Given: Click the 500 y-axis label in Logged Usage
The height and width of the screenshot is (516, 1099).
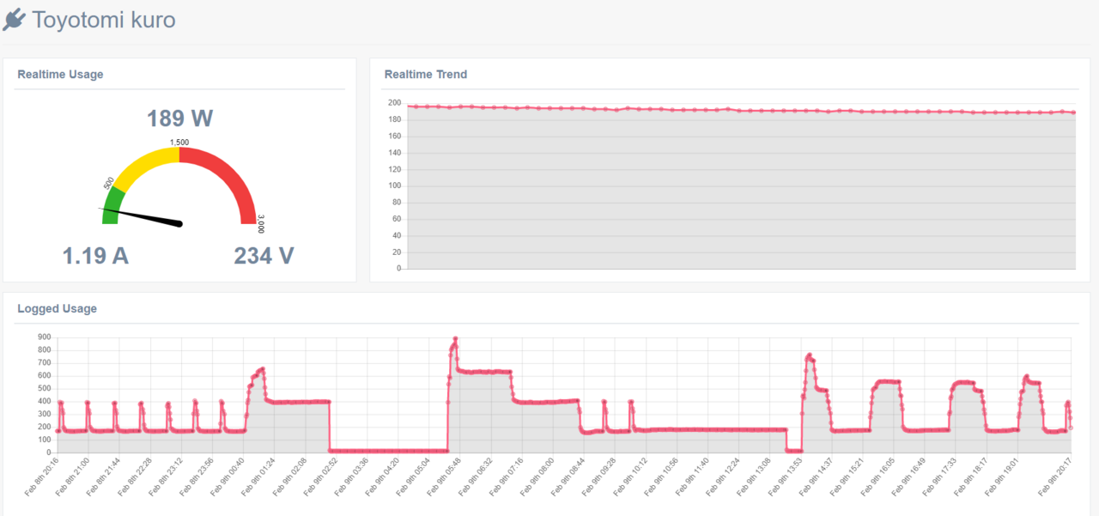Looking at the screenshot, I should [x=45, y=388].
